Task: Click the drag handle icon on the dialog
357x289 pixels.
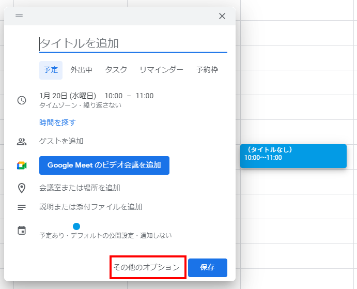Action: (19, 16)
